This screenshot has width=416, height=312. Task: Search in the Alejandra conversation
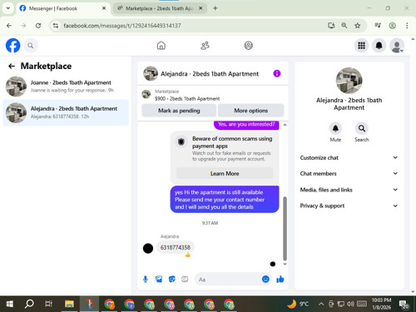click(x=362, y=129)
